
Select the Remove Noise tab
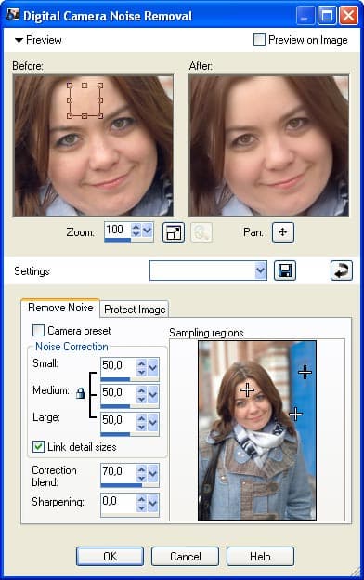tap(60, 308)
